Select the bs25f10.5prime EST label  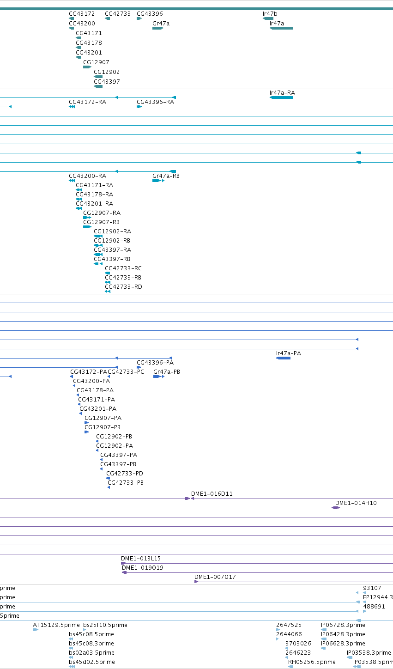(x=105, y=625)
